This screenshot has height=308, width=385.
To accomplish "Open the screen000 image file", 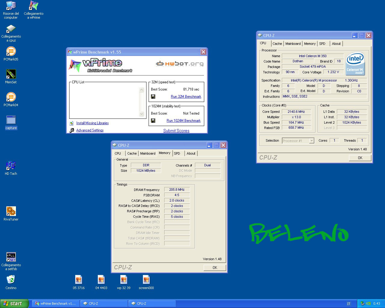I will pos(146,282).
